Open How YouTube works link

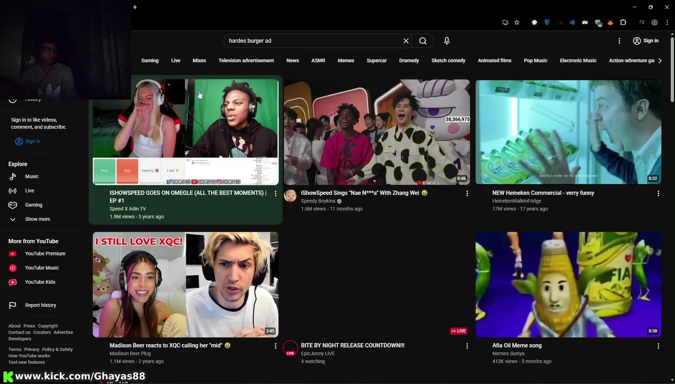click(x=29, y=356)
